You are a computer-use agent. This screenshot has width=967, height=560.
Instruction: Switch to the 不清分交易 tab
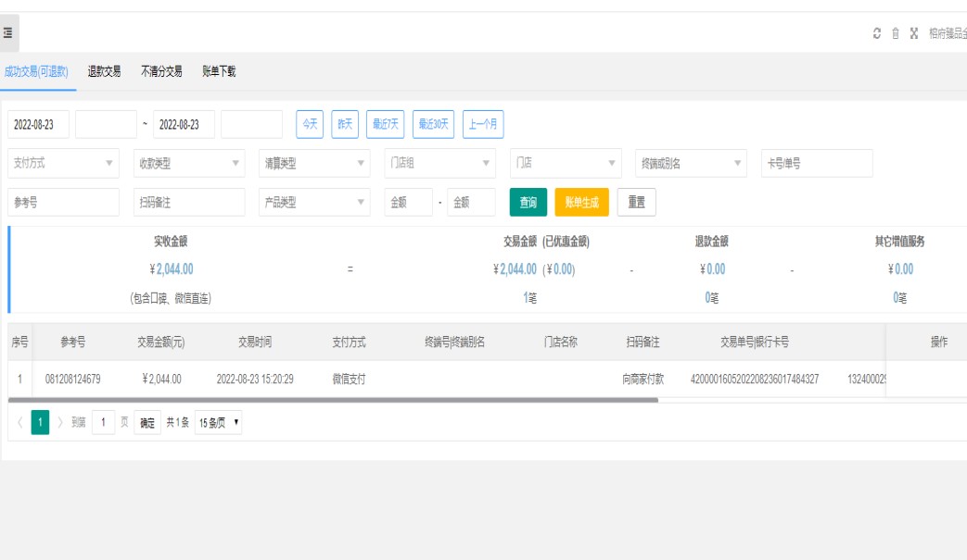tap(161, 71)
